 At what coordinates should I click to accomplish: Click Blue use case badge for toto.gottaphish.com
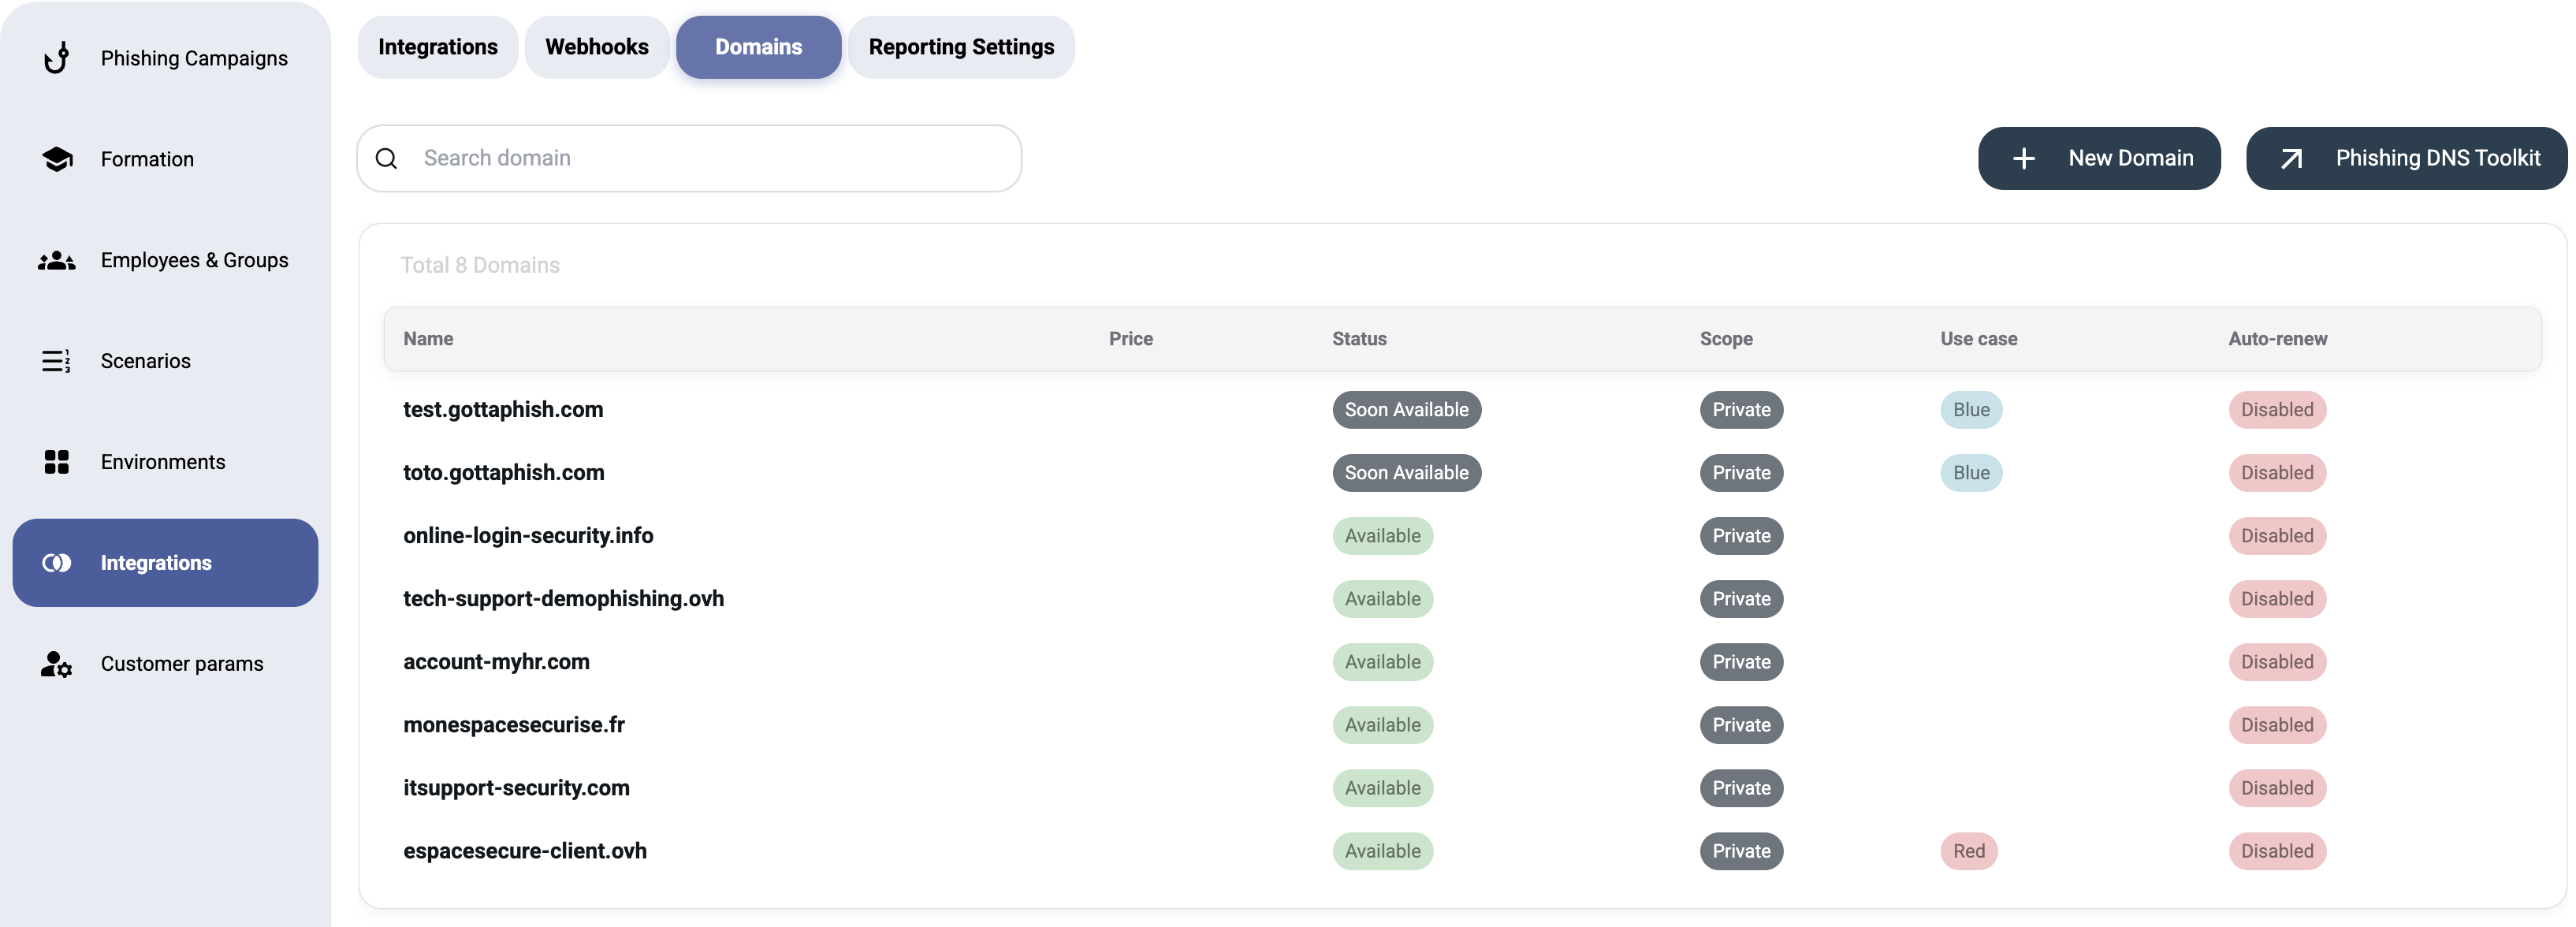pyautogui.click(x=1970, y=473)
